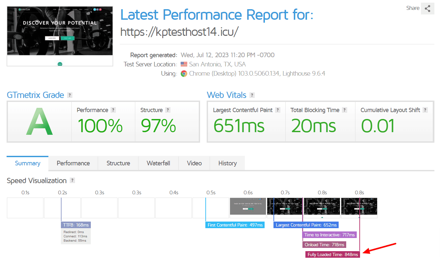Open the Structure tab

coord(118,163)
